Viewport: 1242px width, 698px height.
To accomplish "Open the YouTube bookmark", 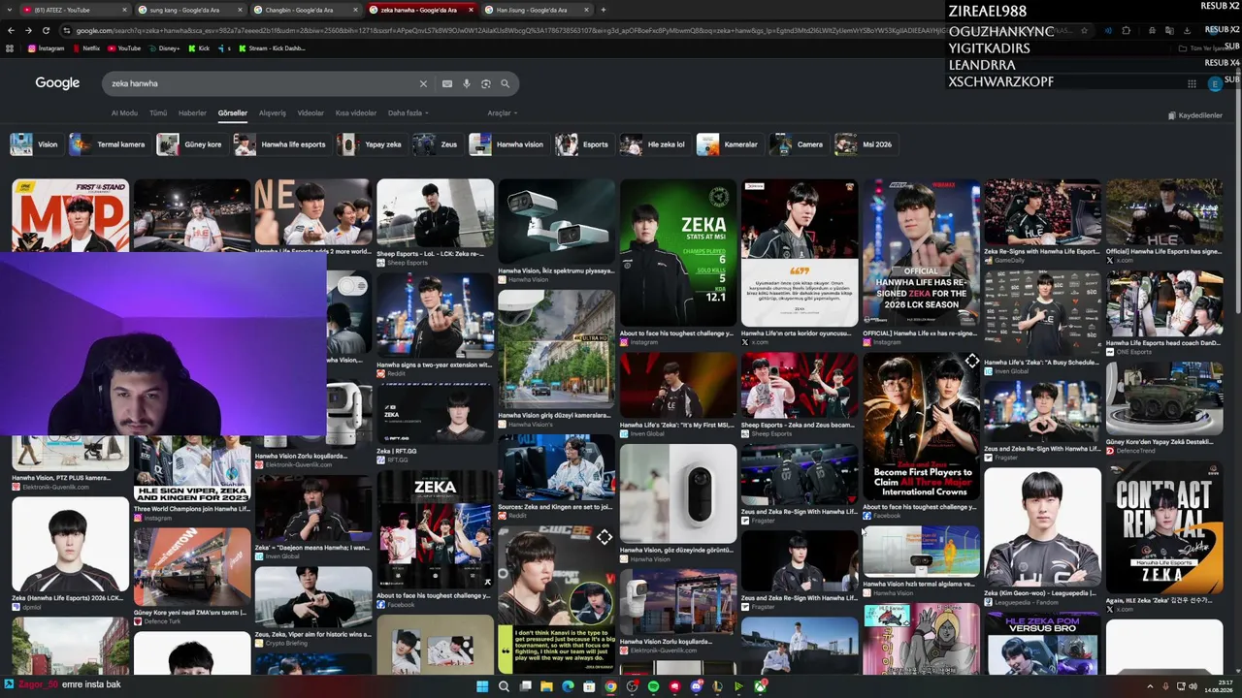I will tap(123, 48).
